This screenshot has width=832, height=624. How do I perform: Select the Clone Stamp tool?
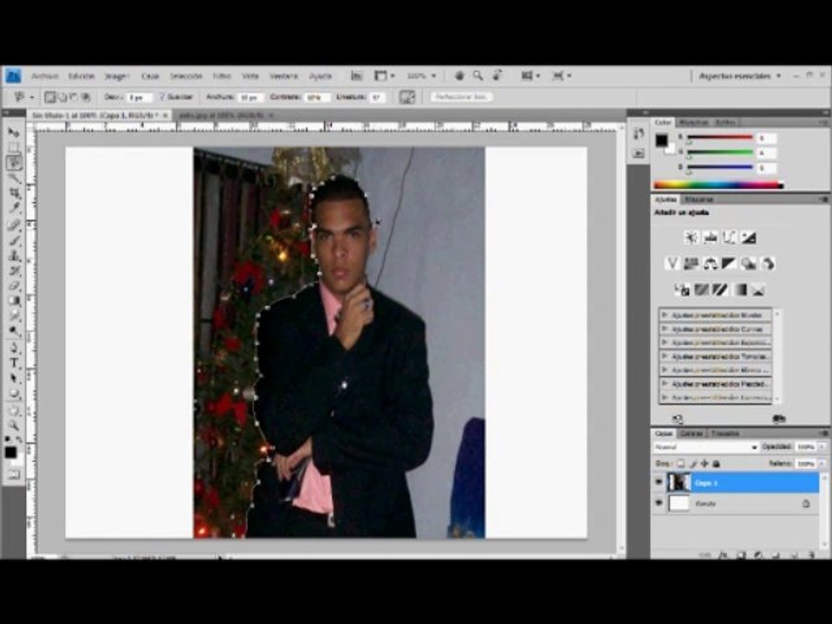[x=14, y=256]
